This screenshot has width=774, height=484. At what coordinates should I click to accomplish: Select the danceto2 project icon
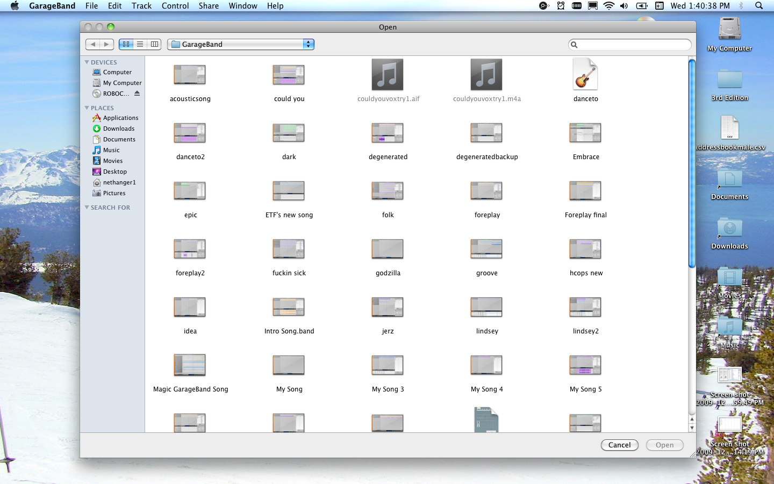(x=190, y=133)
